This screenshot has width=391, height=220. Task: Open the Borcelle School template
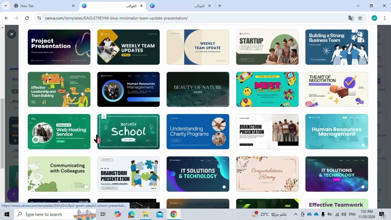128,132
